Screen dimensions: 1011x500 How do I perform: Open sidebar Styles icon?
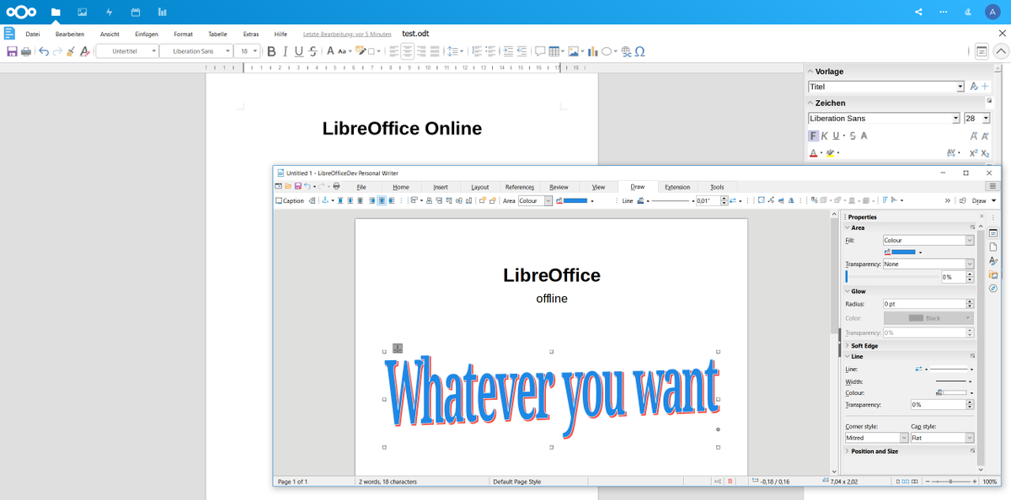click(992, 261)
